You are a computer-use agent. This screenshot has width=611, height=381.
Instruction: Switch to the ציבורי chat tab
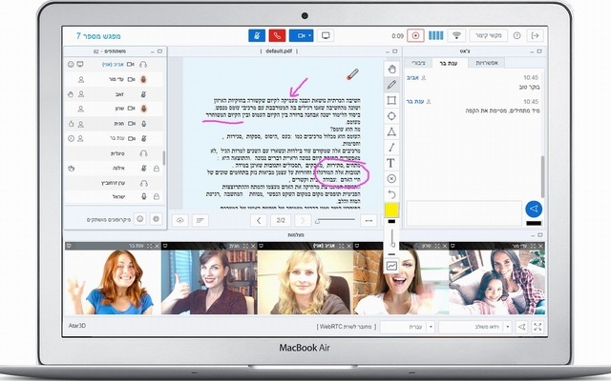418,63
